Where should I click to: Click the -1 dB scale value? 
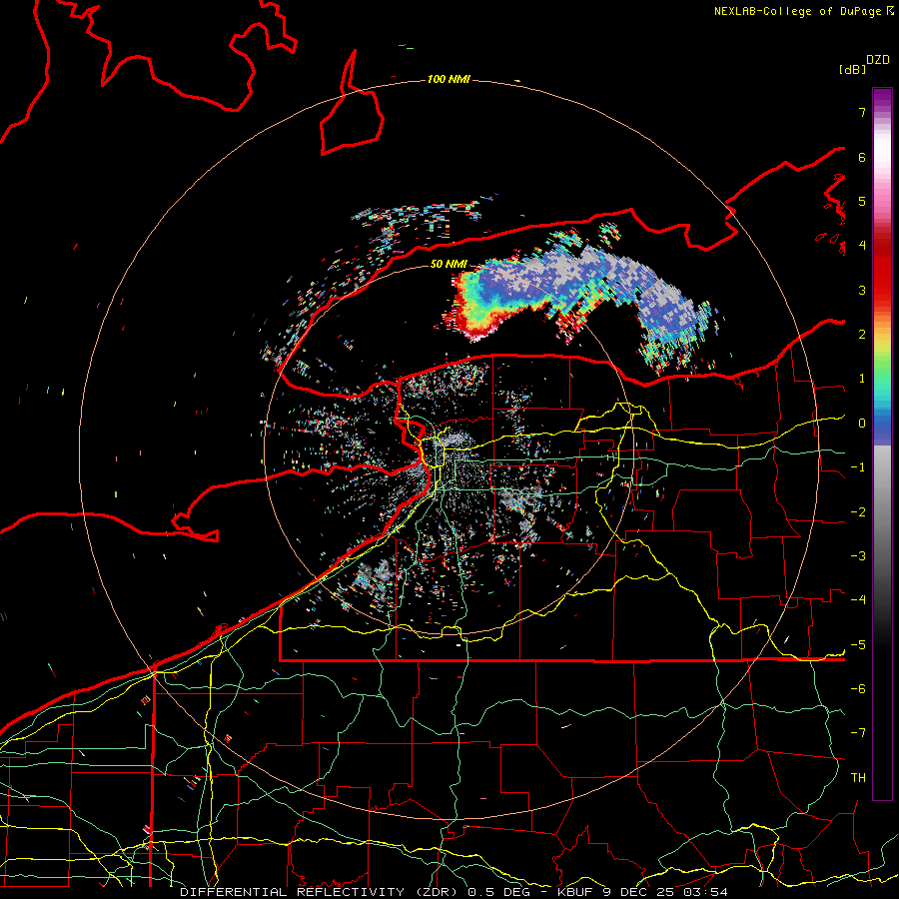pos(858,467)
